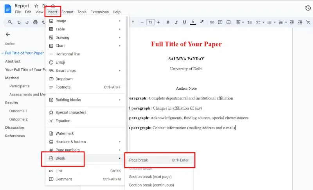Insert a Footnote
The width and height of the screenshot is (313, 190).
[x=85, y=87]
